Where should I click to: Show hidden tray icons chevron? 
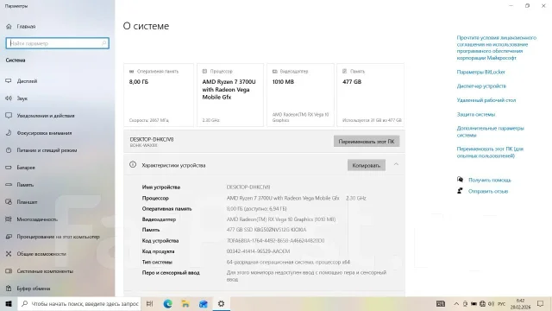point(456,303)
